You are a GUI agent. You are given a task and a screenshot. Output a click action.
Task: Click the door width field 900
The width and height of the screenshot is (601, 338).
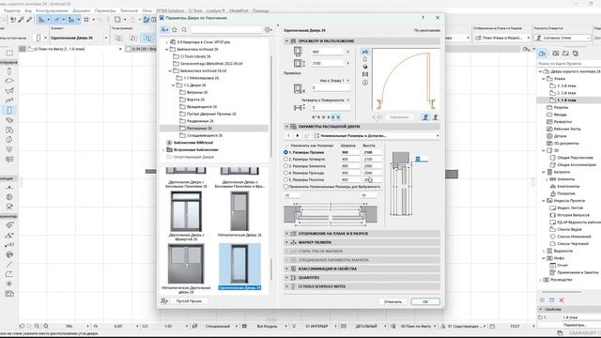click(328, 52)
